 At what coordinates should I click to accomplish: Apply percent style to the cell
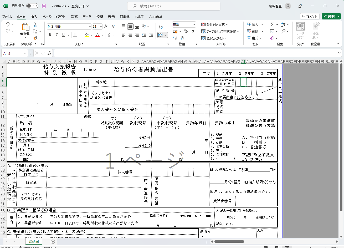(x=186, y=31)
